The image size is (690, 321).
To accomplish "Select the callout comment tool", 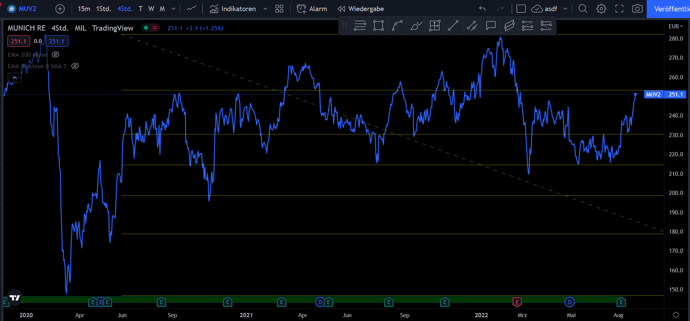I will [x=491, y=26].
